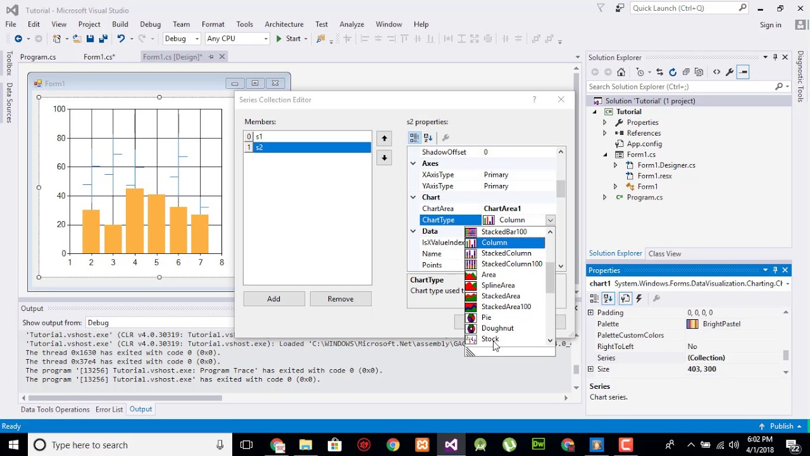Move series up with the up arrow
Image resolution: width=810 pixels, height=456 pixels.
click(384, 139)
